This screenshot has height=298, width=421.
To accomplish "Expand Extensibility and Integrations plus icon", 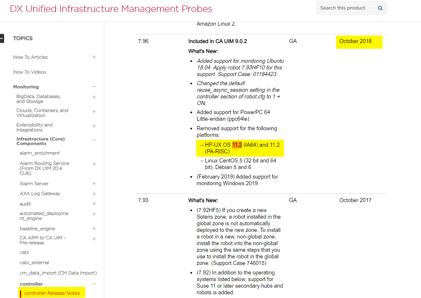I will (94, 126).
